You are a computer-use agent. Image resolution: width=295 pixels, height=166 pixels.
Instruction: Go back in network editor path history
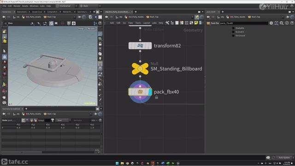106,17
